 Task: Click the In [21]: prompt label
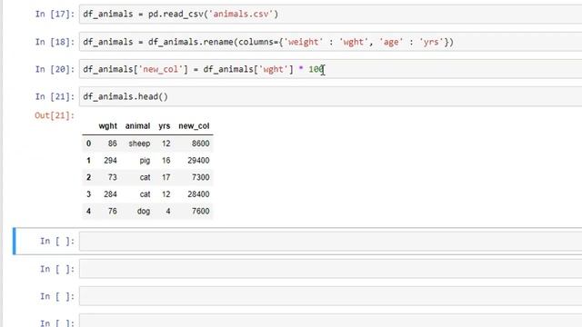tap(55, 97)
